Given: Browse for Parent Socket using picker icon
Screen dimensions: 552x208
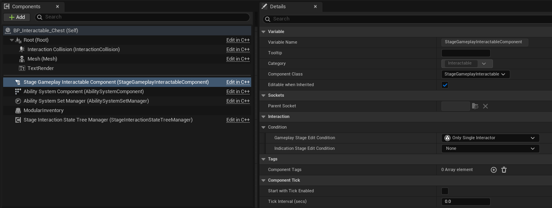Looking at the screenshot, I should (x=475, y=106).
